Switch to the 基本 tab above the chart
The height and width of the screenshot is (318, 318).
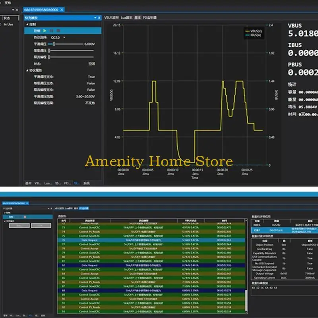[138, 17]
